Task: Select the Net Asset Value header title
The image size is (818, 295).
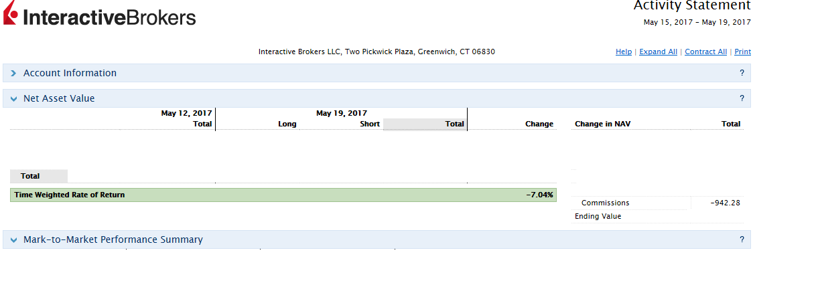Action: [59, 98]
